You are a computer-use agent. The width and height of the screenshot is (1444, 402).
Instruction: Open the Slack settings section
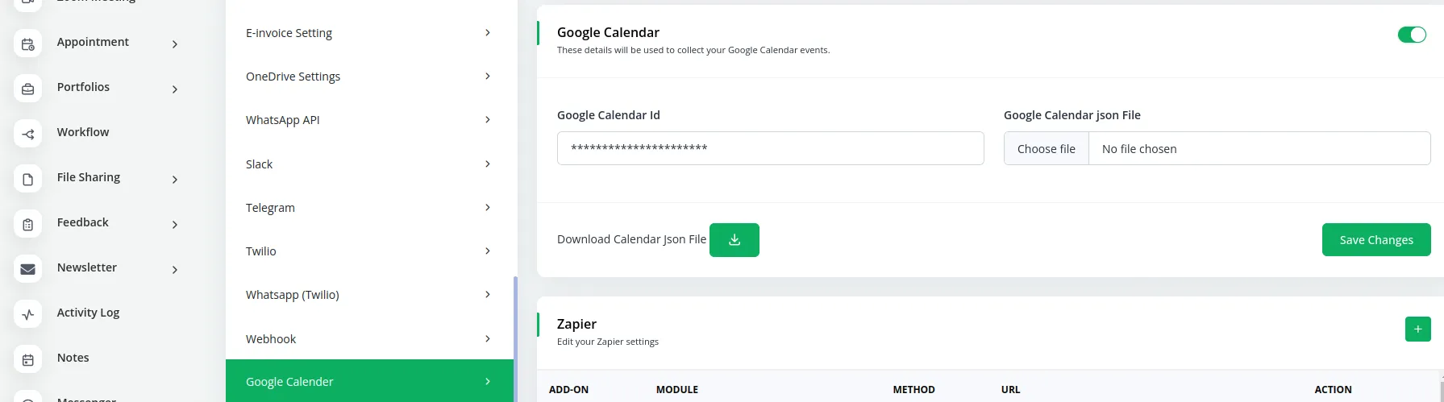(x=369, y=164)
